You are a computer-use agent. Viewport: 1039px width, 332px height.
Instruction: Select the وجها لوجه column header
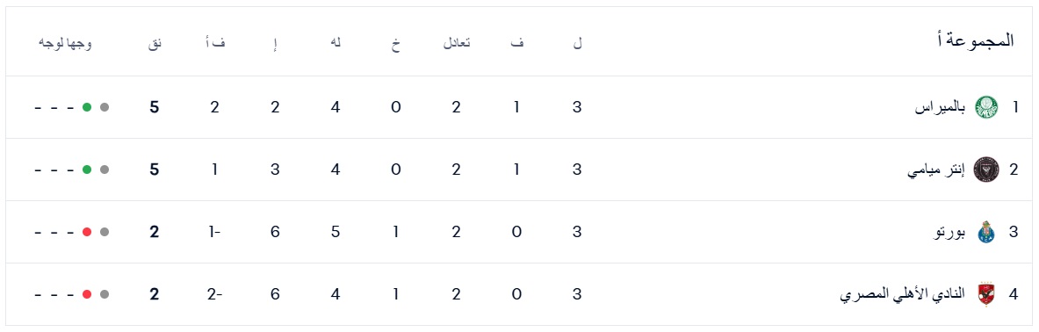[x=65, y=44]
